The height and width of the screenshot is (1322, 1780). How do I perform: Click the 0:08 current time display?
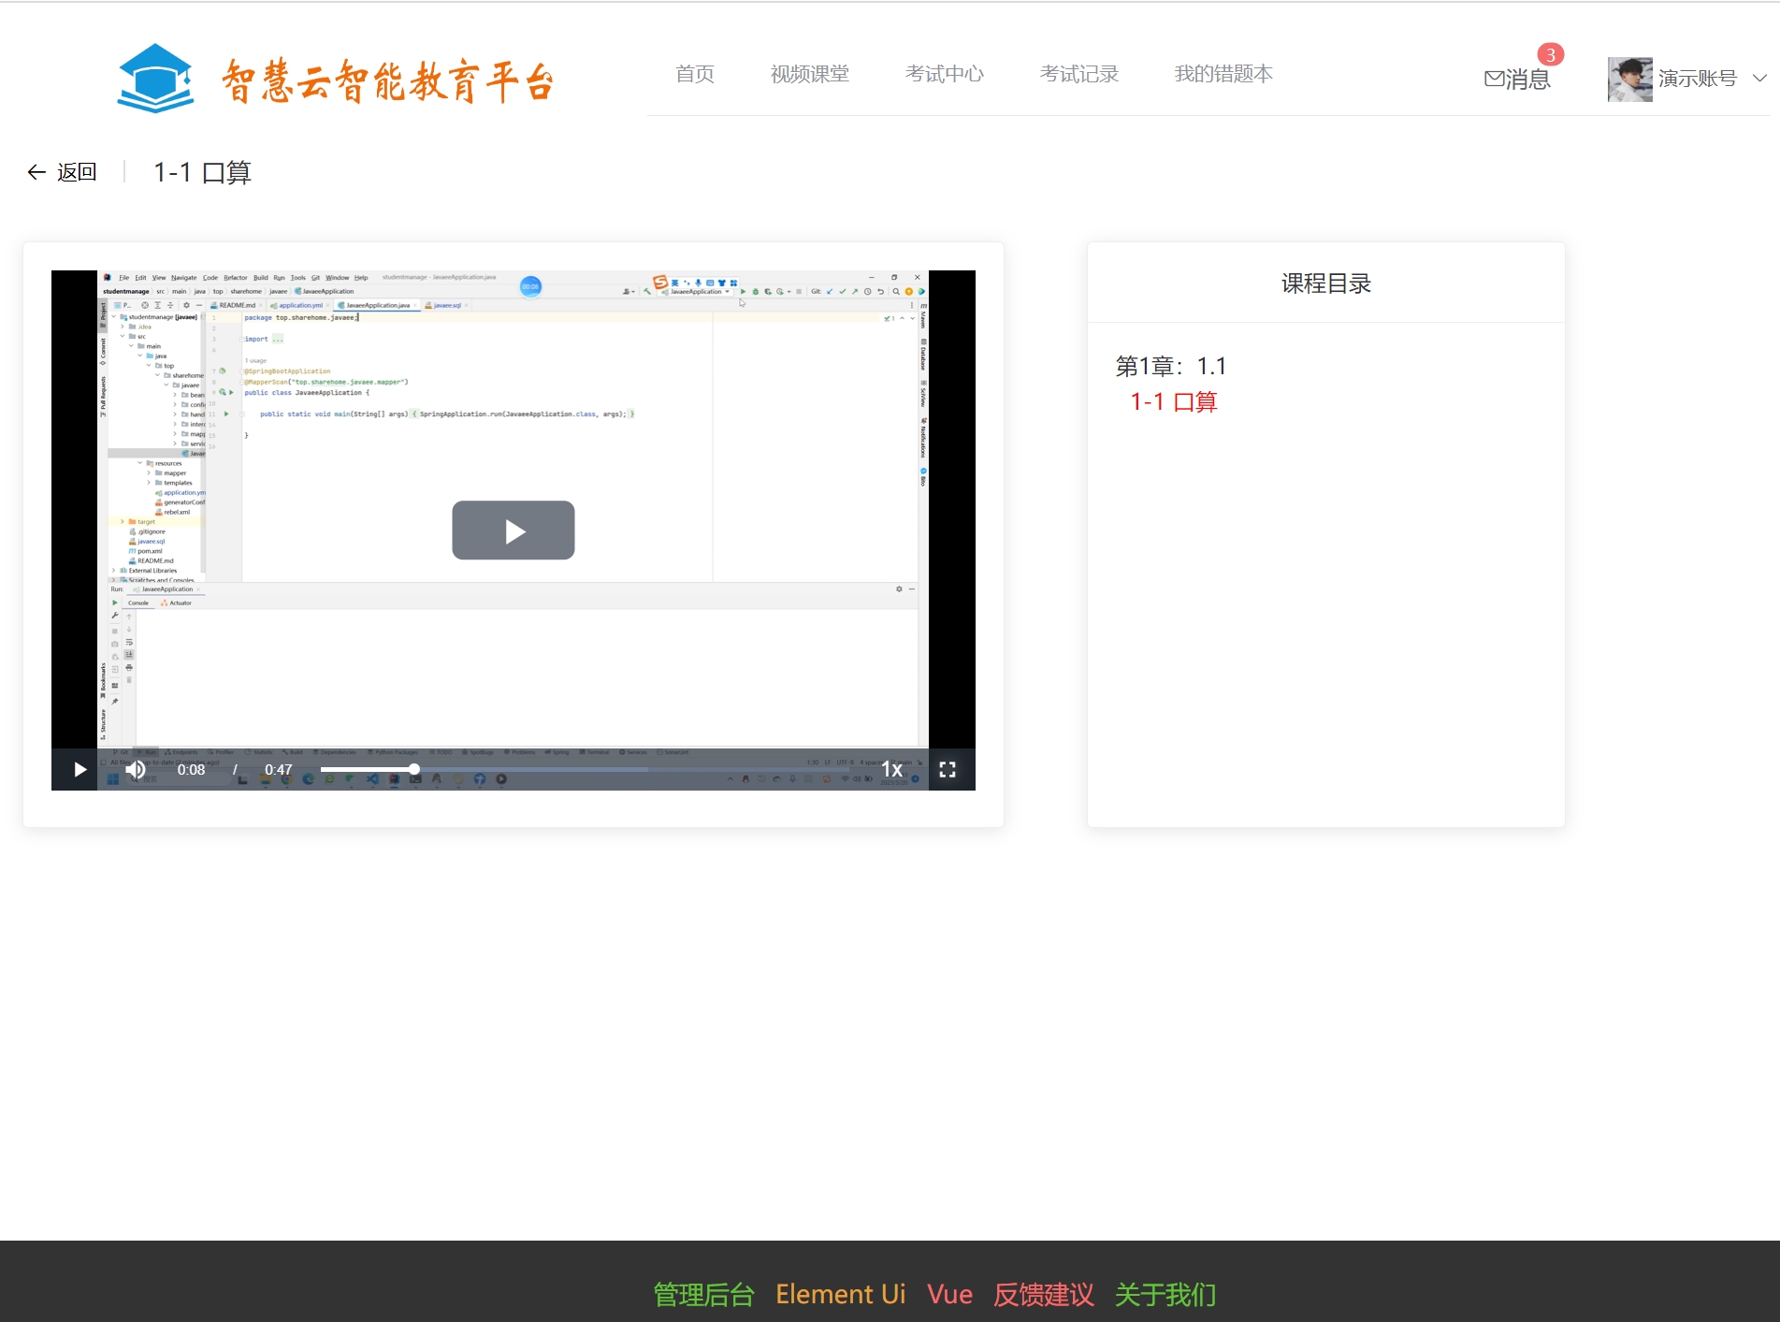(191, 769)
